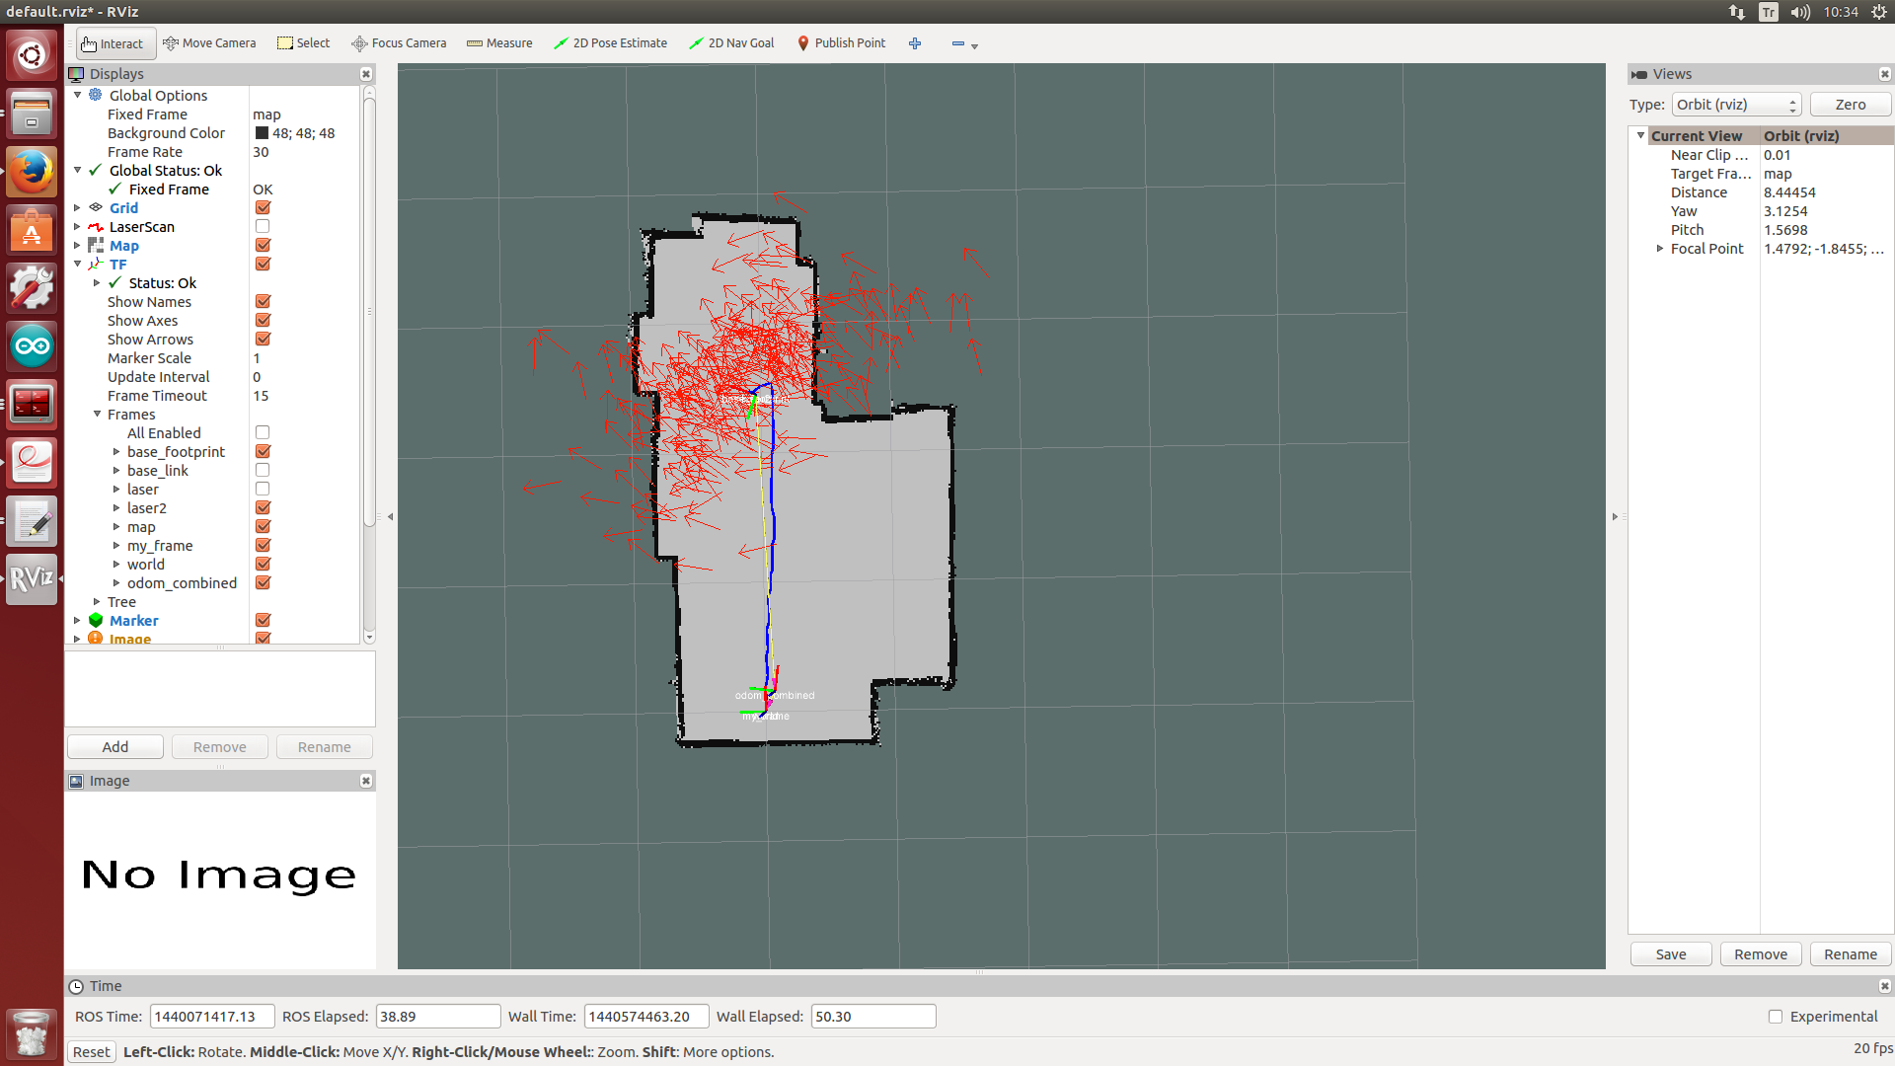Screen dimensions: 1895x1066
Task: Enable the LaserScan display checkbox
Action: [263, 226]
